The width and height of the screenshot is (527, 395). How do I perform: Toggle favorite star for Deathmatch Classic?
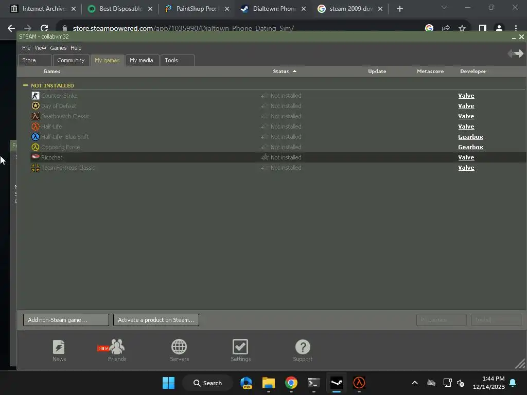click(x=265, y=116)
